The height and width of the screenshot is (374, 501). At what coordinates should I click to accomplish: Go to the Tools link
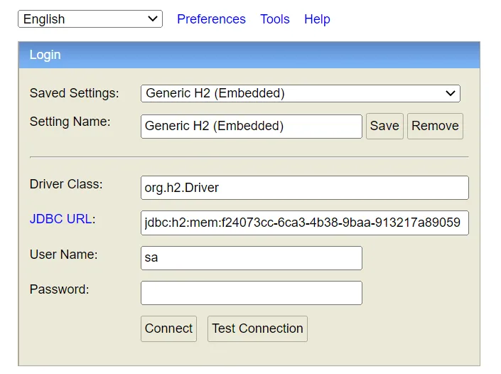pos(274,19)
